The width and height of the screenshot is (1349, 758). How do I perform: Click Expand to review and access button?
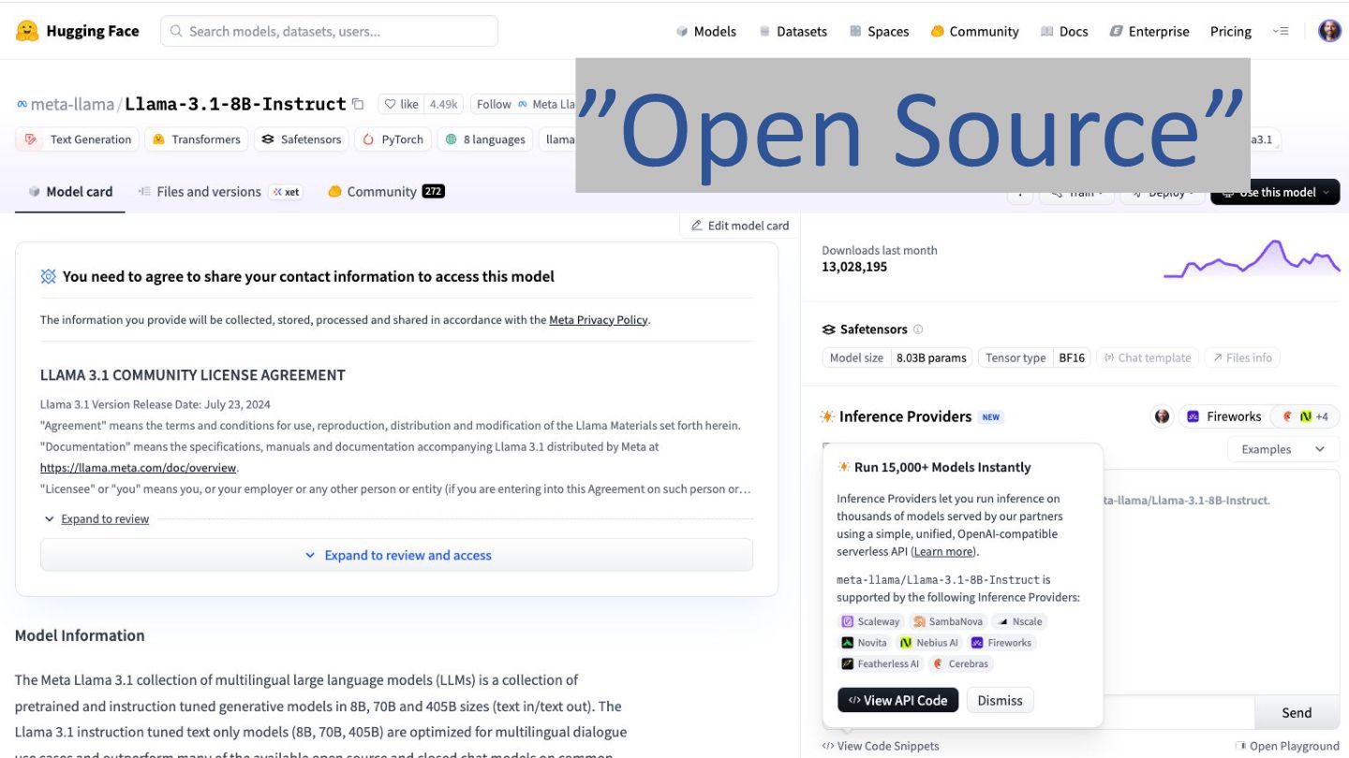pyautogui.click(x=396, y=555)
